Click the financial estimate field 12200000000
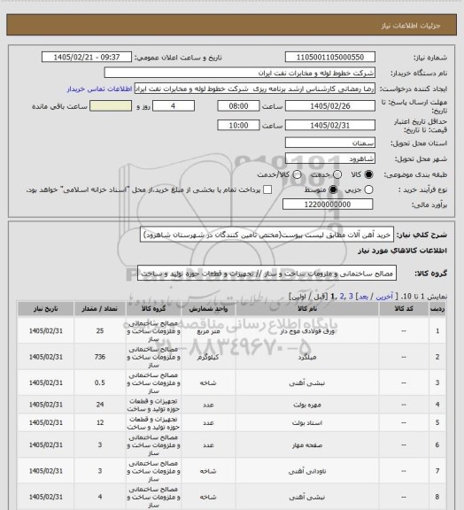464x510 pixels. tap(328, 205)
